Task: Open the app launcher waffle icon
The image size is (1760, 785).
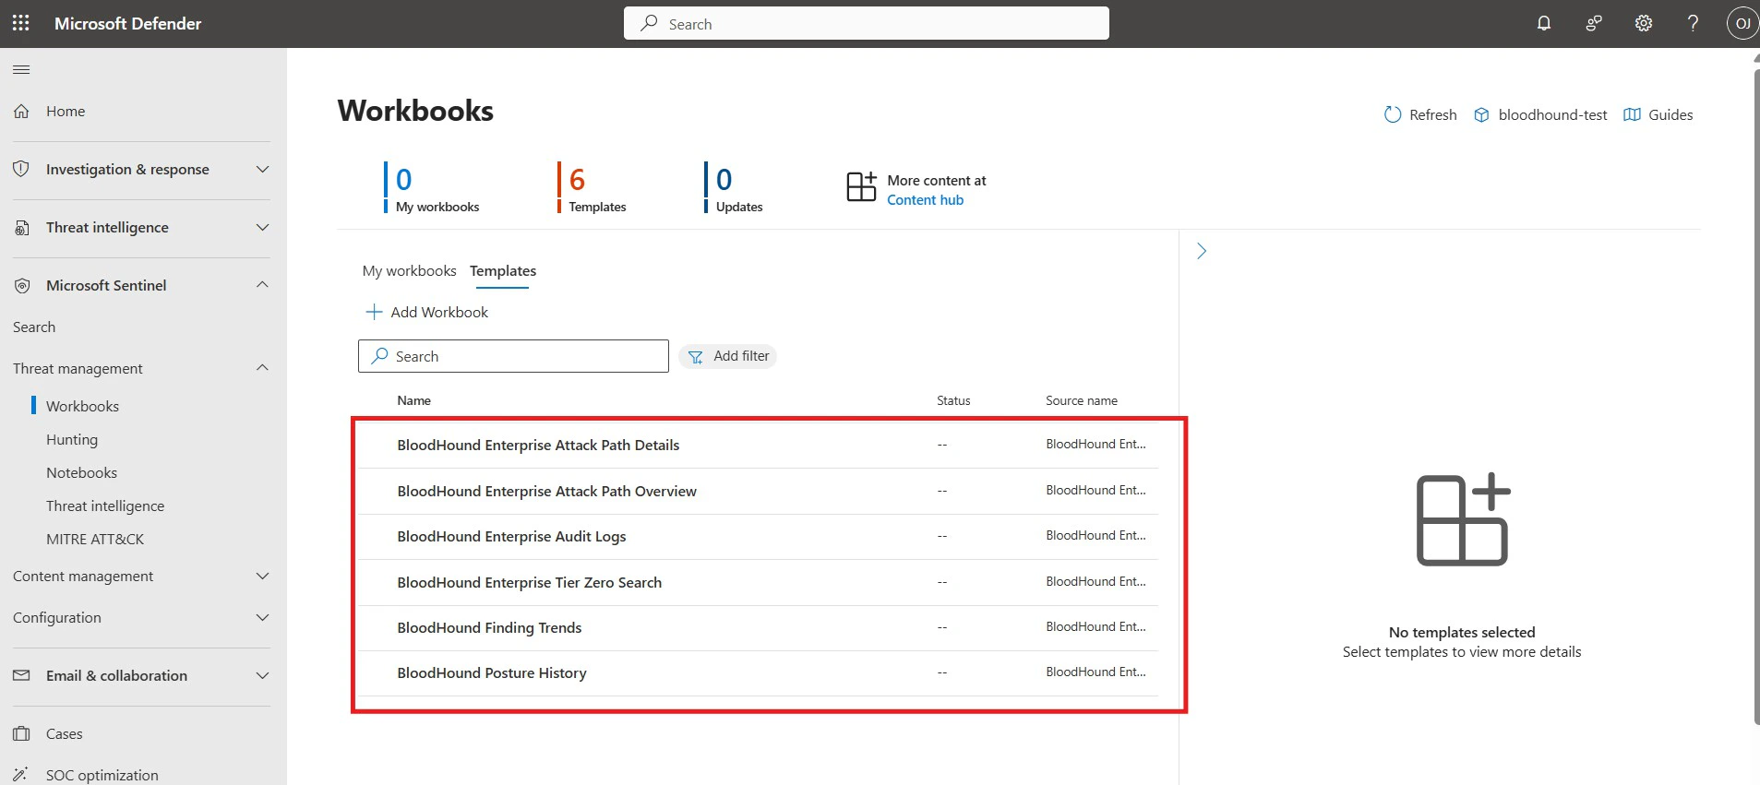Action: 21,23
